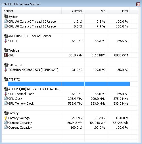Select the GPU Memory Clock label
The height and width of the screenshot is (144, 142).
[21, 103]
